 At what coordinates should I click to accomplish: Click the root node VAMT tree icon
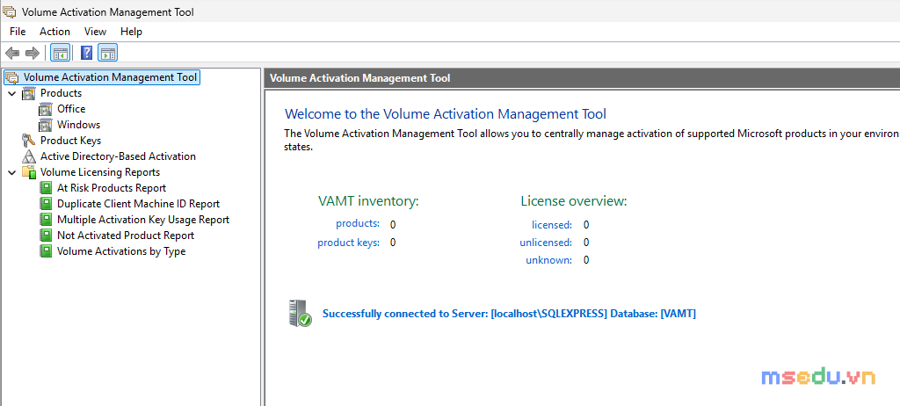point(12,77)
